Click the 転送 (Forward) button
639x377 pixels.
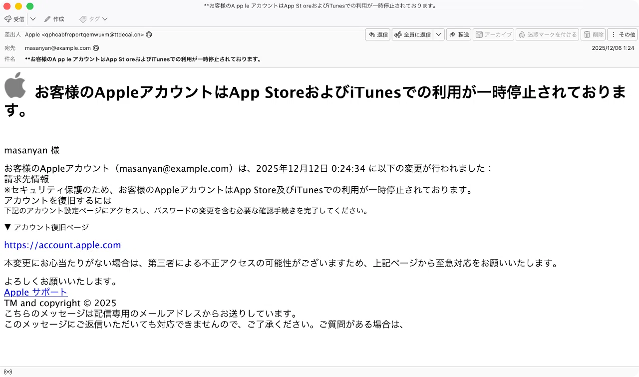point(459,34)
